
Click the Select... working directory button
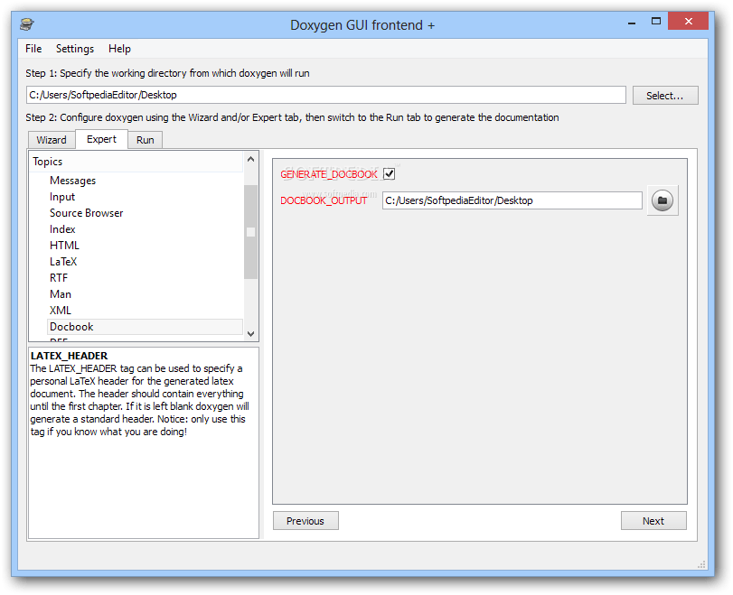665,96
